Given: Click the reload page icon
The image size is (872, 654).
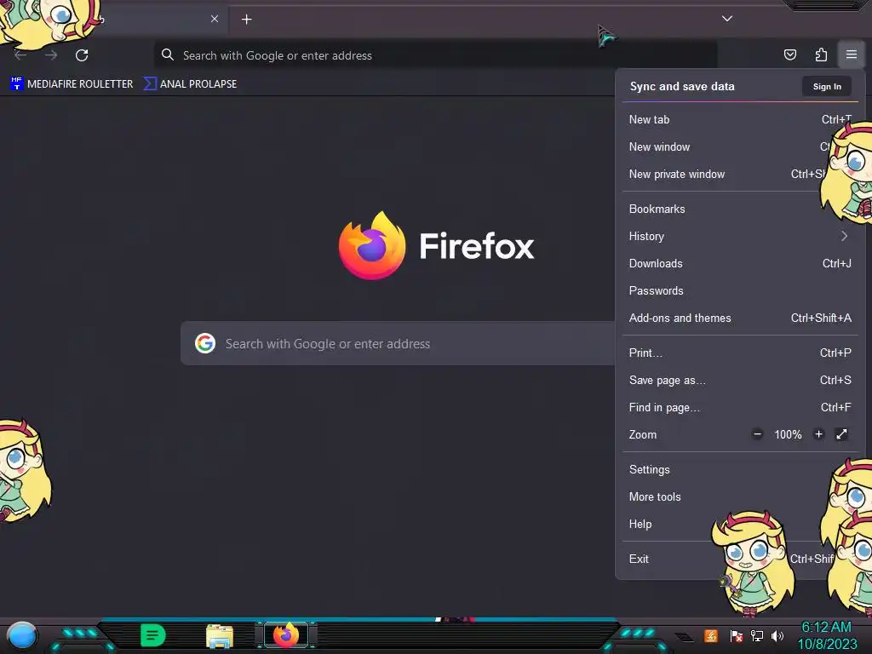Looking at the screenshot, I should (82, 55).
